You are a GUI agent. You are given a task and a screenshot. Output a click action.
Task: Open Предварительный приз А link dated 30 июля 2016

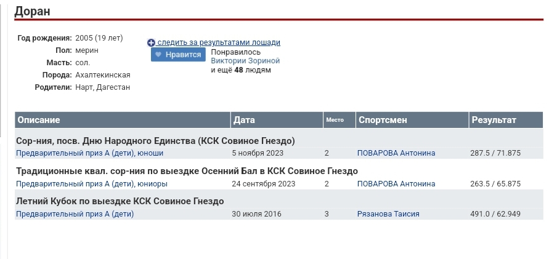pyautogui.click(x=75, y=214)
